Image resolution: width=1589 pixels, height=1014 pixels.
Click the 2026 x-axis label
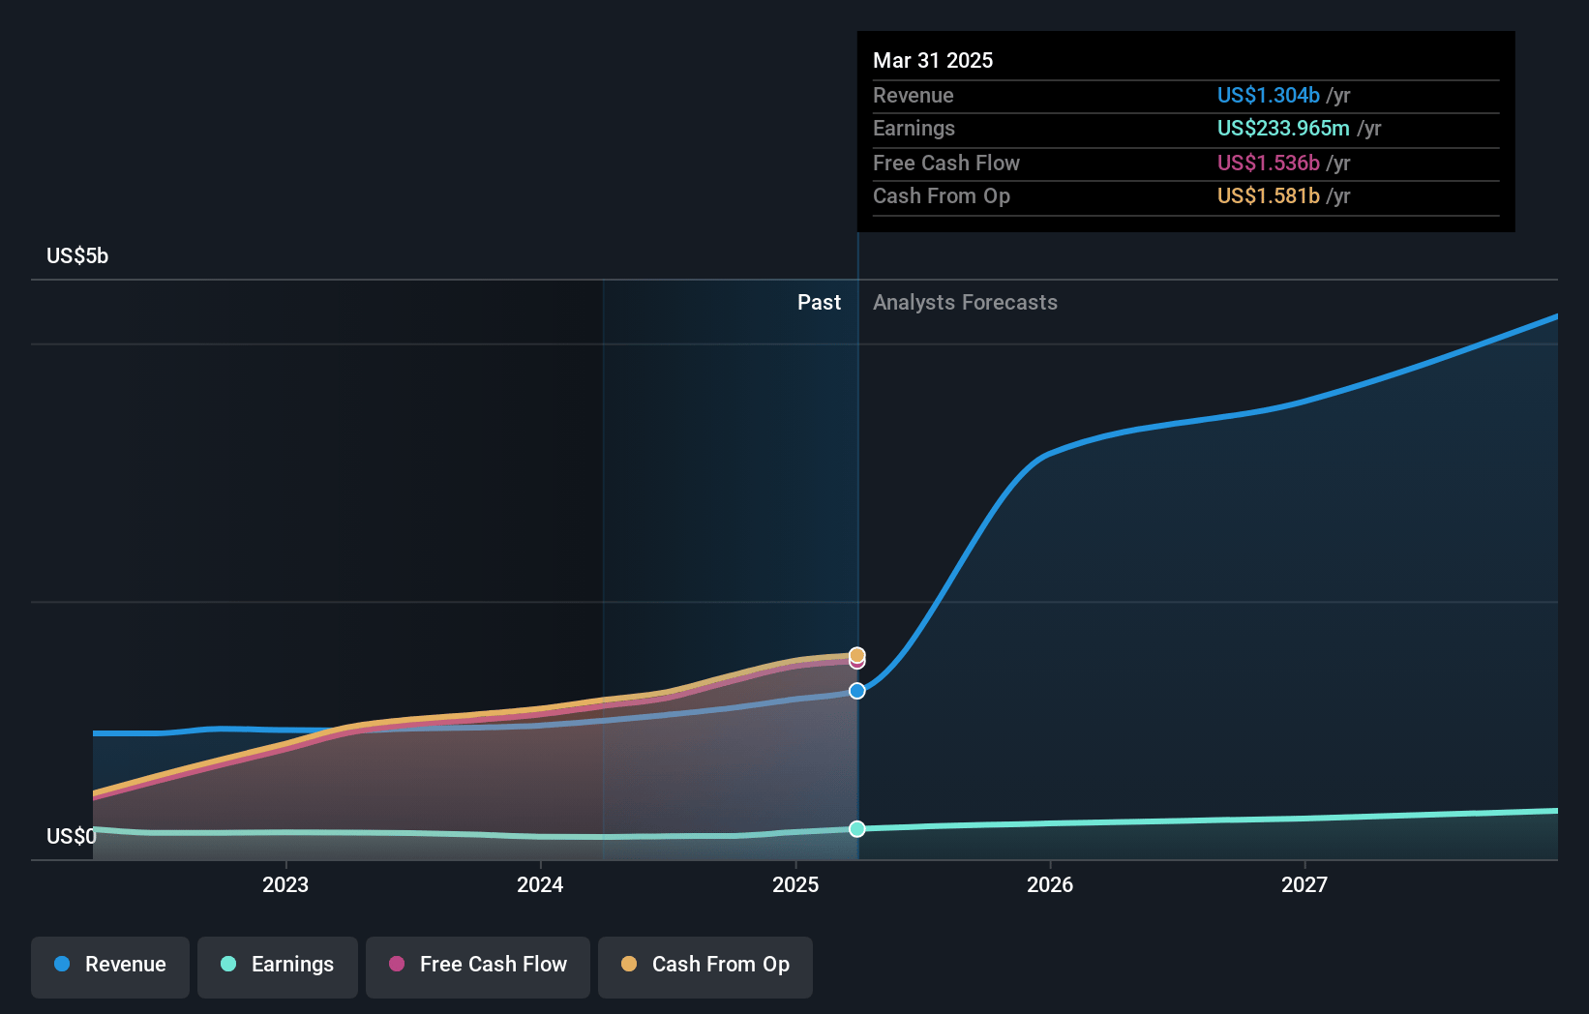point(1050,884)
